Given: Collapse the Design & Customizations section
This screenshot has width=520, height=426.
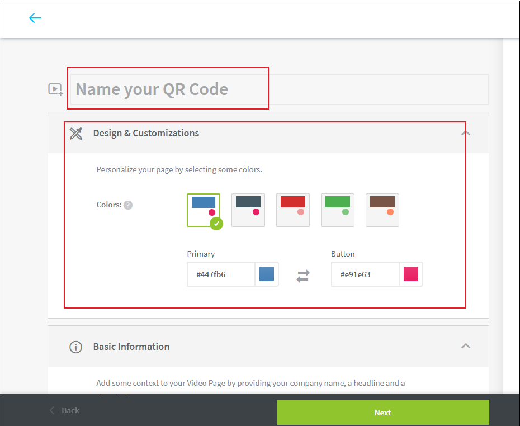Looking at the screenshot, I should [466, 132].
